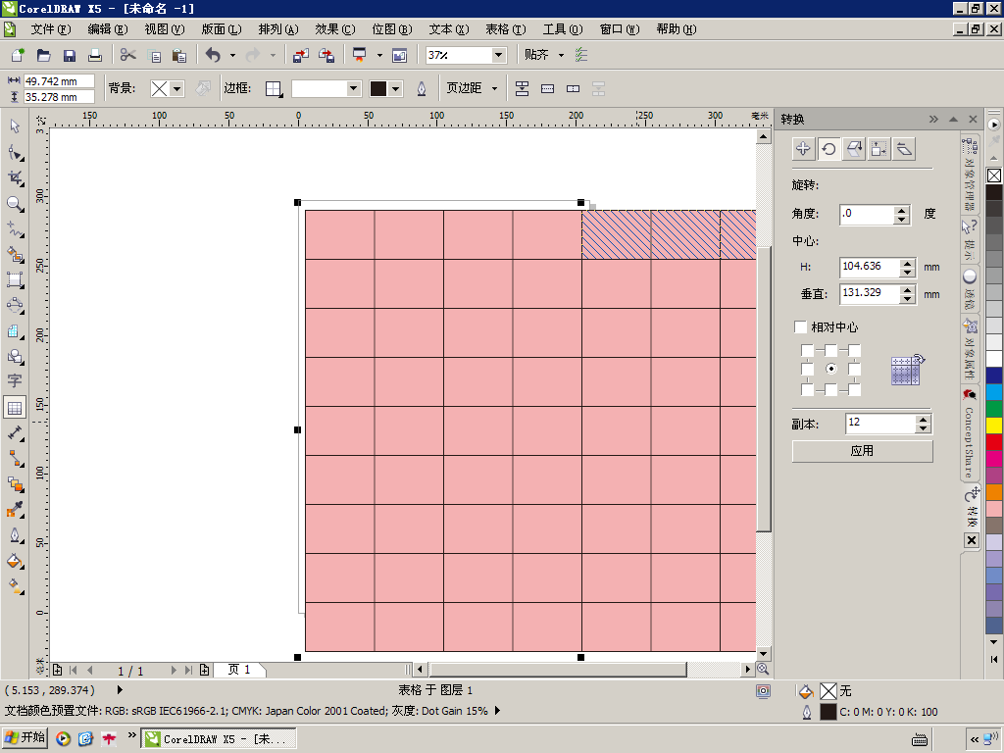Select the Table tool in toolbox
This screenshot has width=1004, height=753.
[x=15, y=407]
